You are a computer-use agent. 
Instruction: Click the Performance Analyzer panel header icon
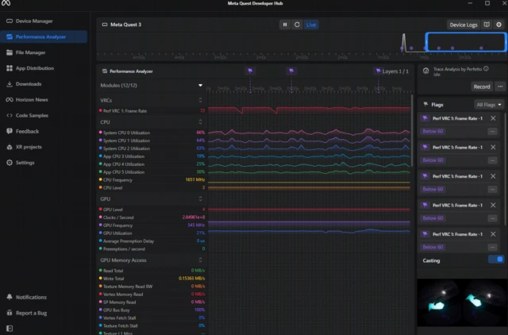(x=105, y=71)
